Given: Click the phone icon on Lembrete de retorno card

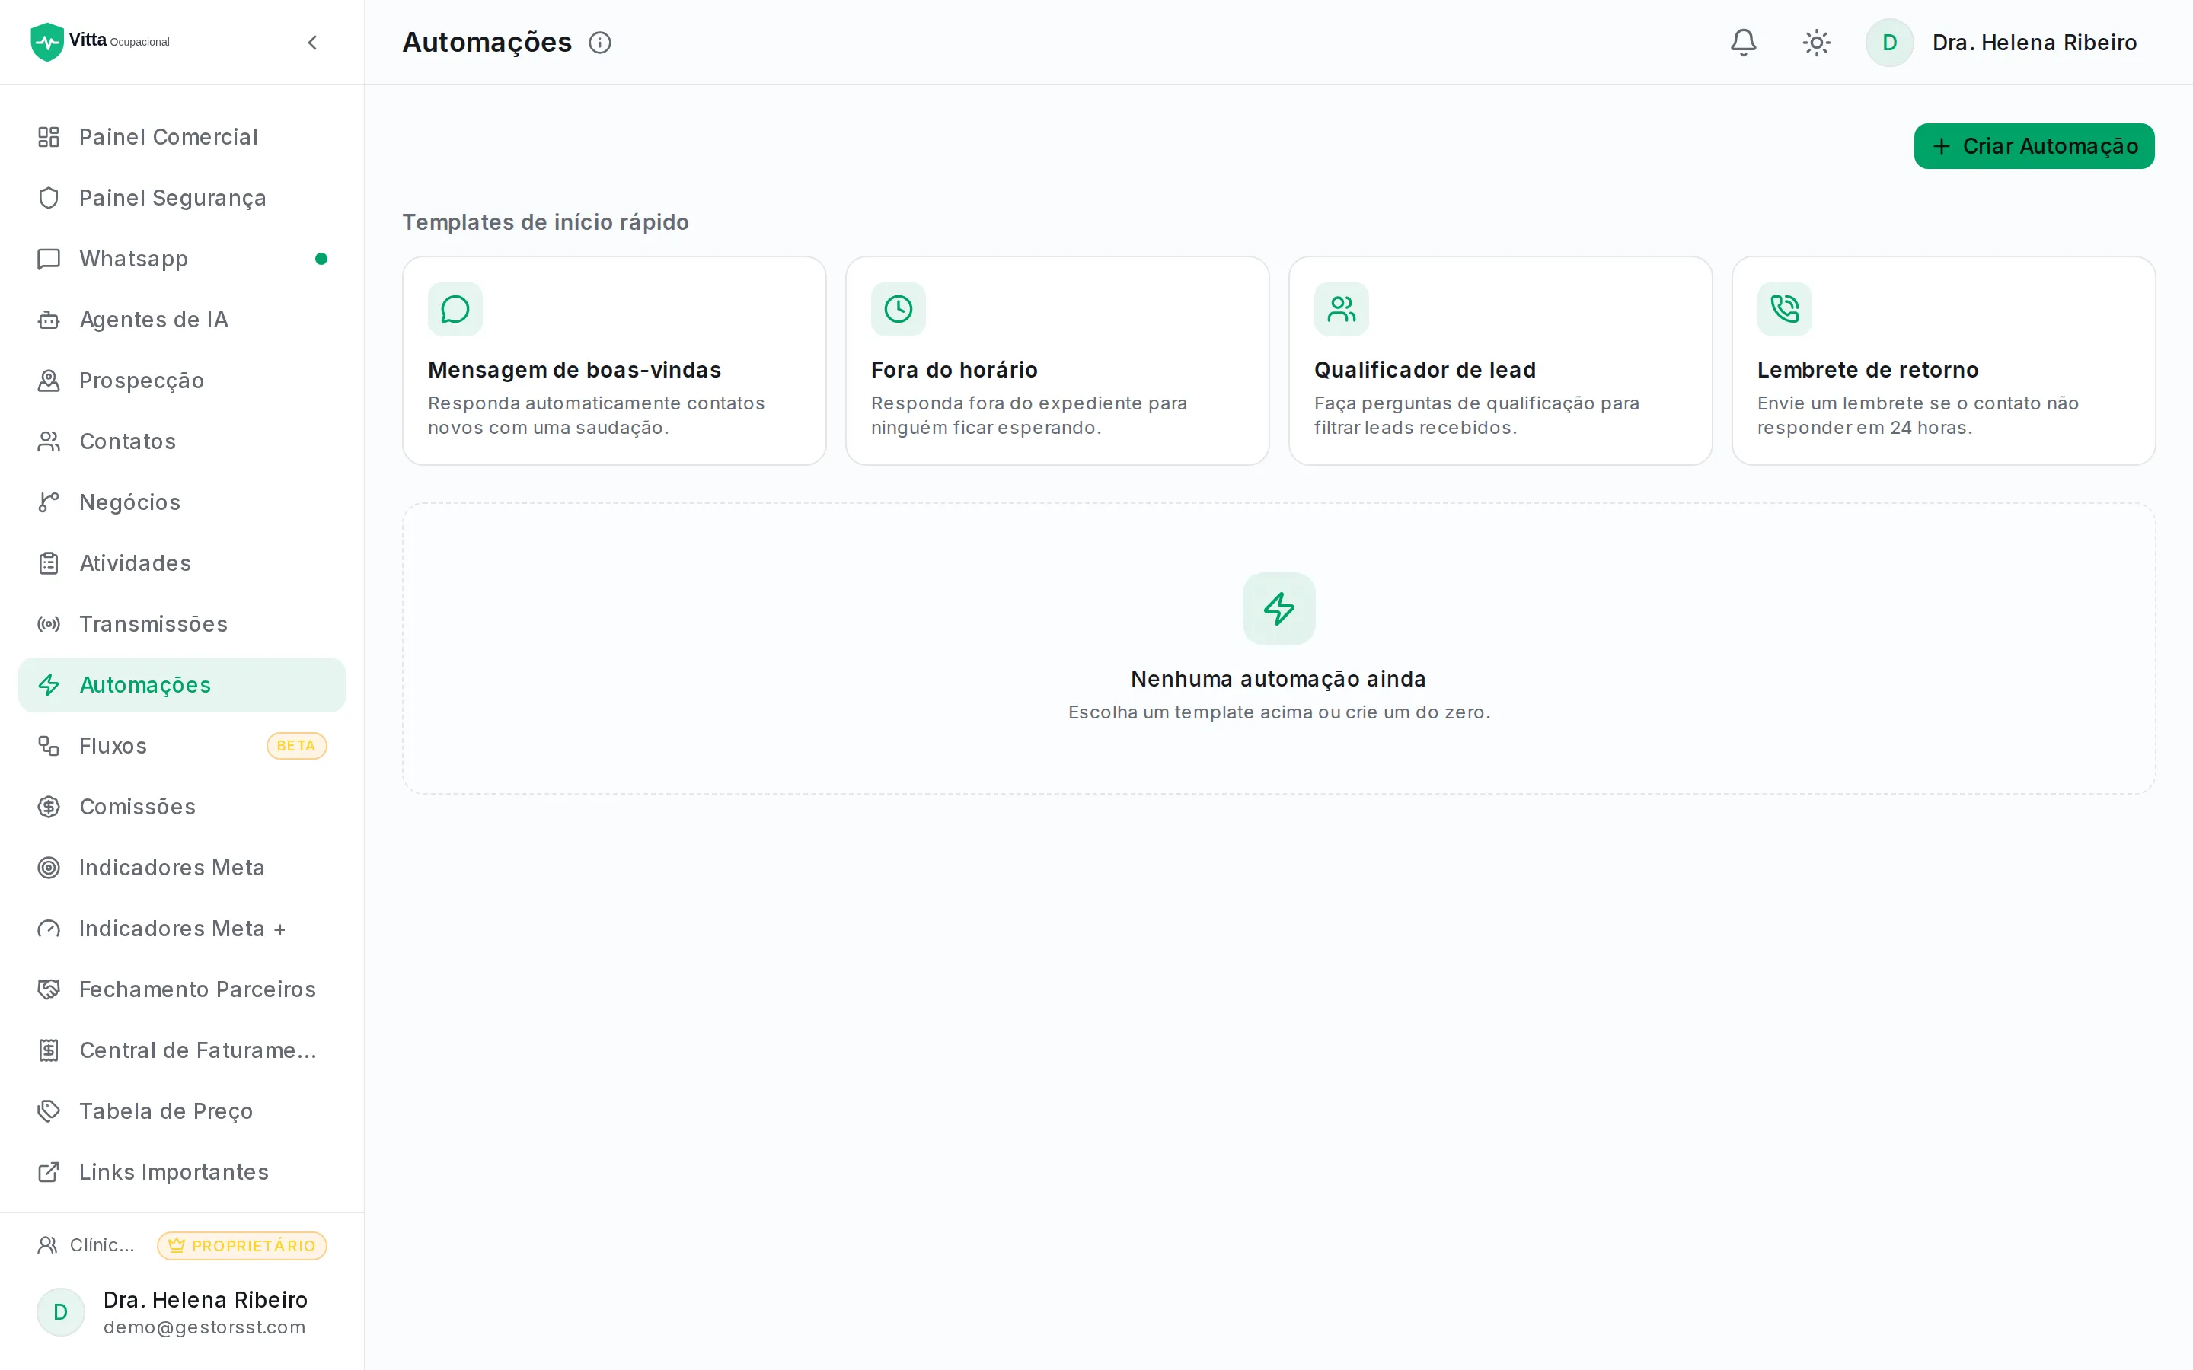Looking at the screenshot, I should tap(1784, 309).
